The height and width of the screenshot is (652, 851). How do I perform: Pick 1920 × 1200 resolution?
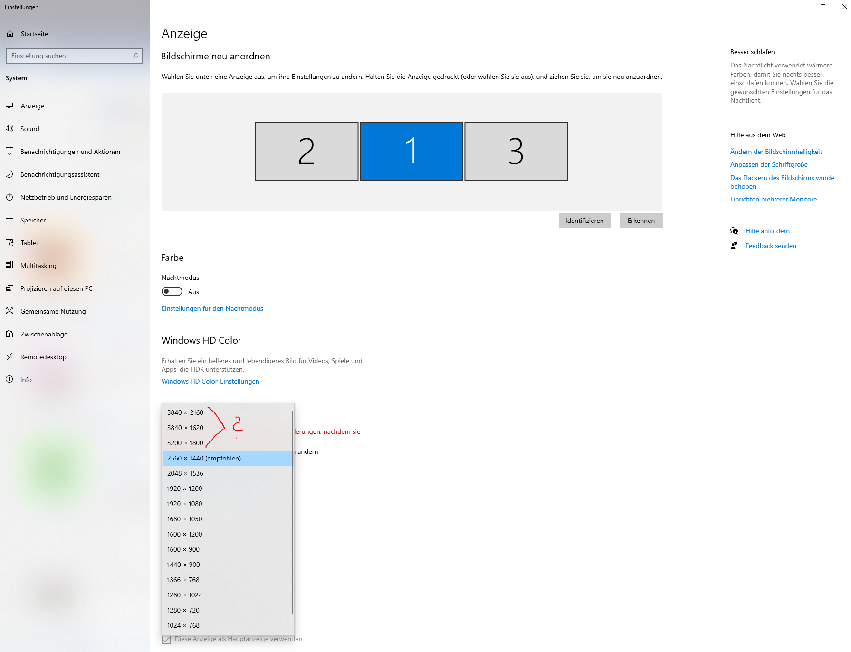pyautogui.click(x=227, y=489)
